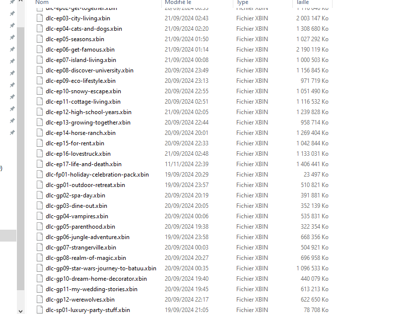Click the file icon of dlc-ep07-island-living.xbin
Viewport: 410px width, 314px height.
click(x=40, y=60)
